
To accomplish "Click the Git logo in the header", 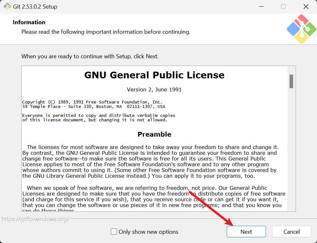I will tap(301, 29).
